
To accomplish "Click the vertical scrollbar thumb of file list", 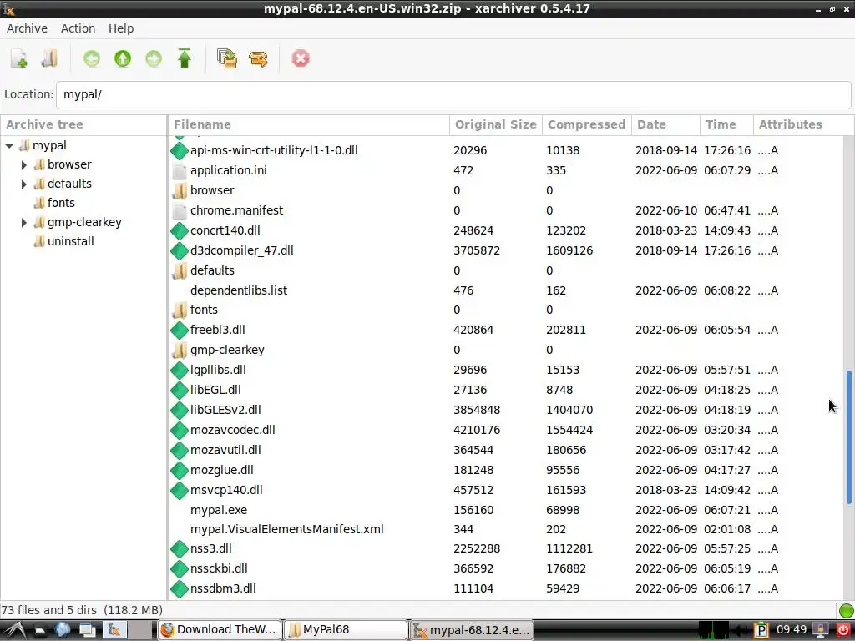I will 849,437.
